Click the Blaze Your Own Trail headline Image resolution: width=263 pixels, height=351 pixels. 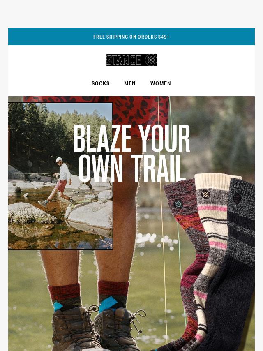pos(131,153)
